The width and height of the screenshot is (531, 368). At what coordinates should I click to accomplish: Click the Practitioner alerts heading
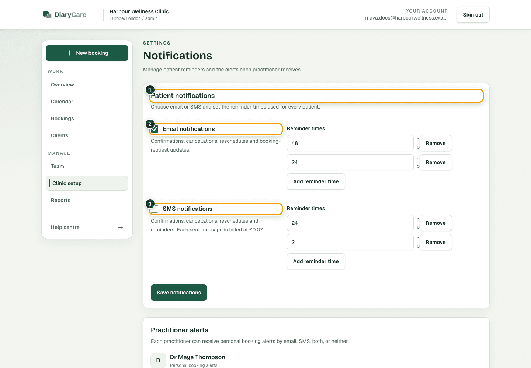click(180, 330)
